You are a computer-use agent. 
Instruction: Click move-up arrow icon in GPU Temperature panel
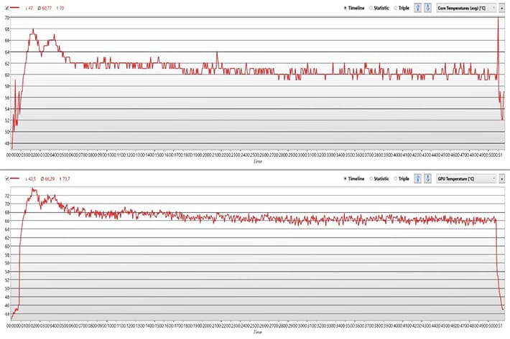(417, 178)
